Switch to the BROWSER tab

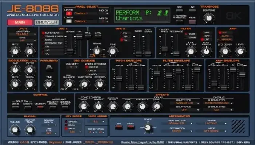(x=47, y=22)
